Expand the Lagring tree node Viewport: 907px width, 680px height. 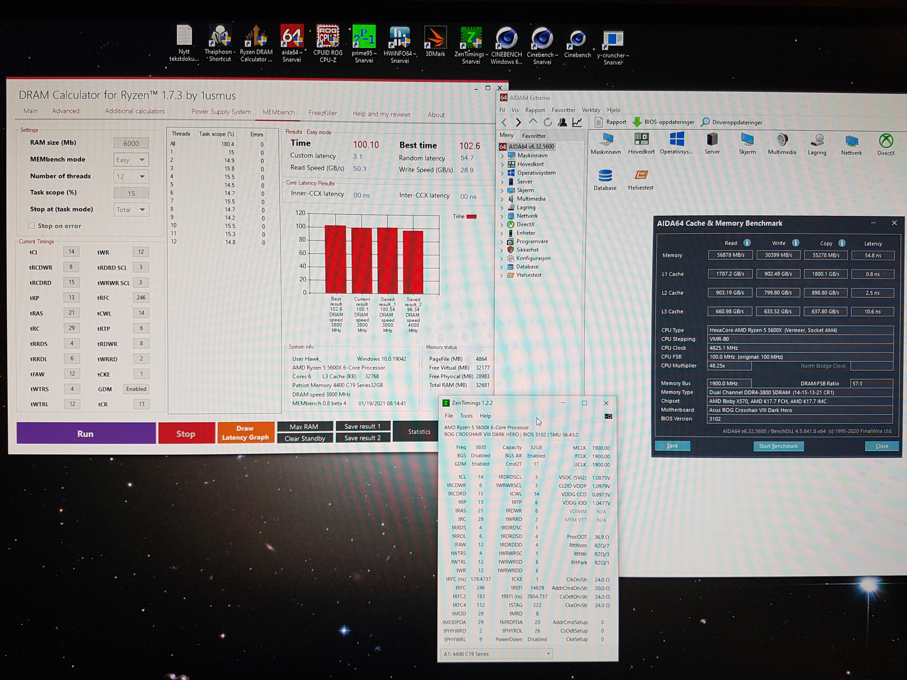[x=502, y=207]
